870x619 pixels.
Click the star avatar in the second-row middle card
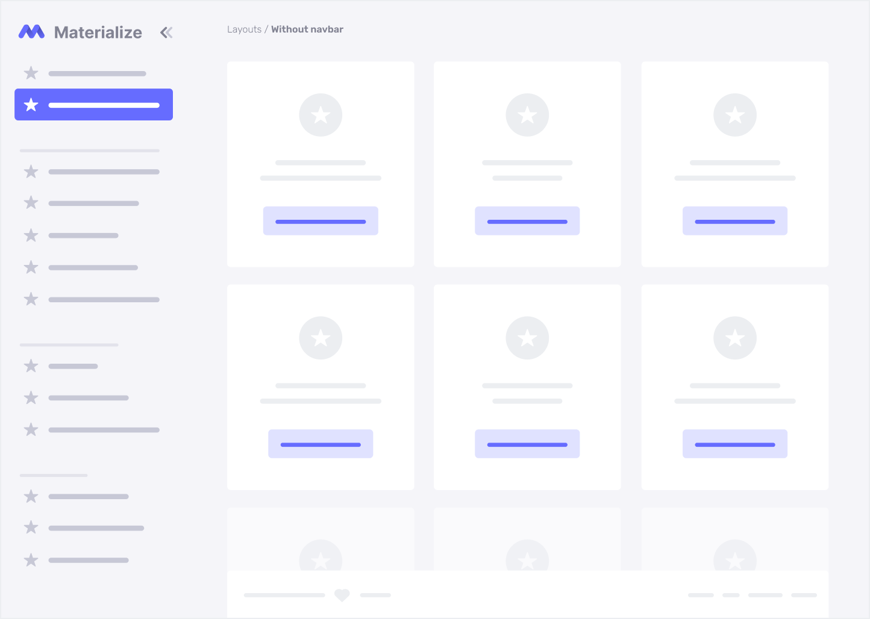pos(527,338)
